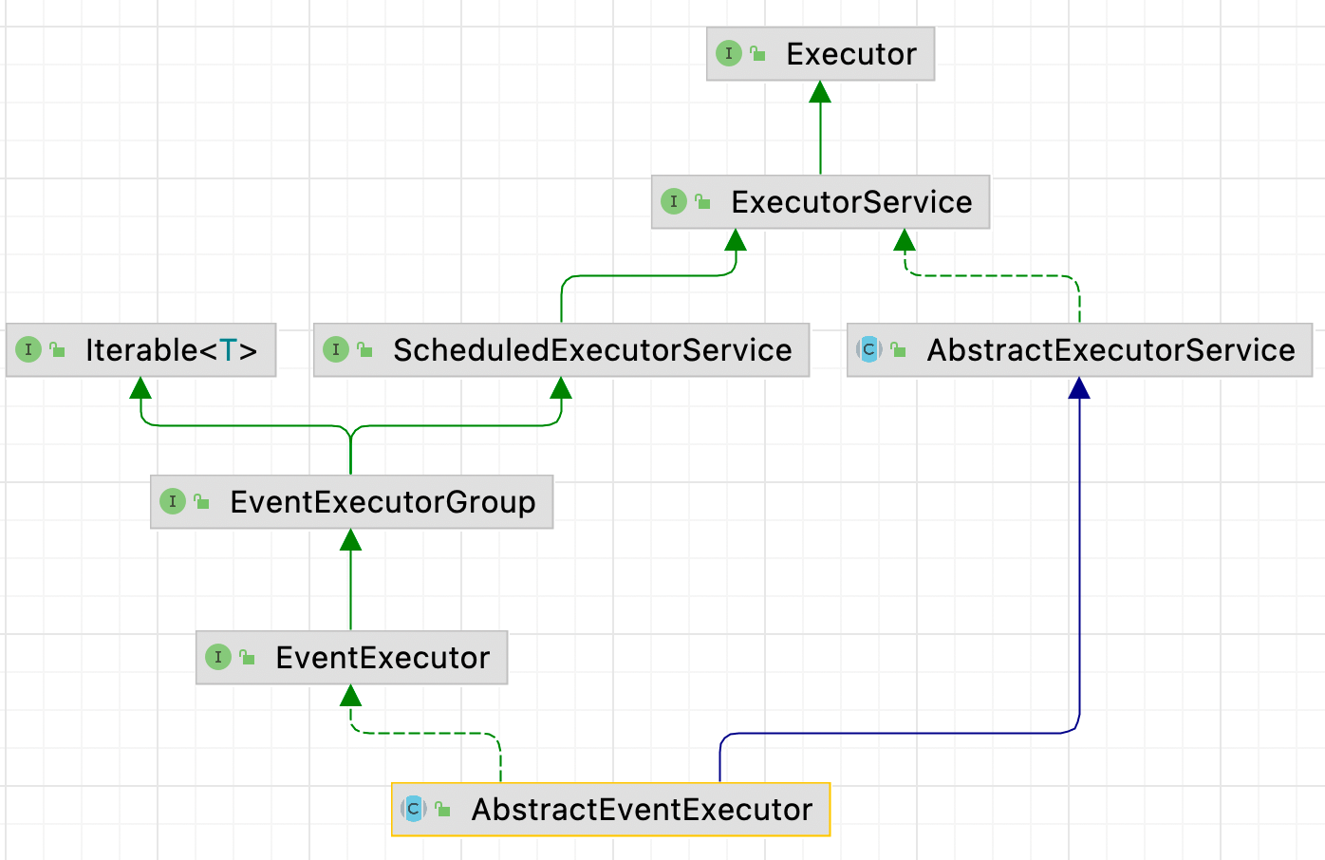Select the ScheduledExecutorService node label
Screen dimensions: 1325x860
coord(591,350)
